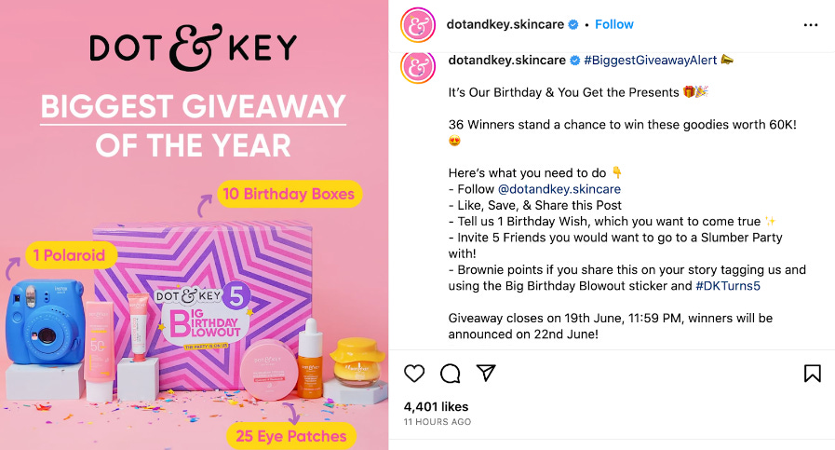Image resolution: width=835 pixels, height=450 pixels.
Task: Click the 25 Eye Patches yellow label
Action: point(291,436)
